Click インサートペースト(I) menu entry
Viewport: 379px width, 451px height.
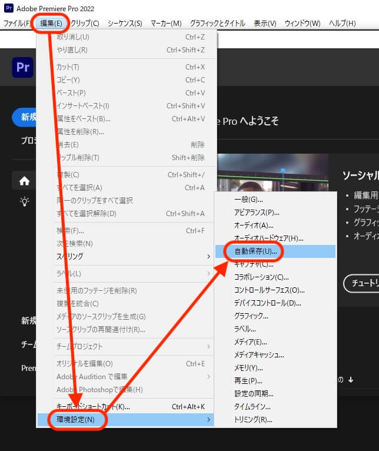(126, 106)
